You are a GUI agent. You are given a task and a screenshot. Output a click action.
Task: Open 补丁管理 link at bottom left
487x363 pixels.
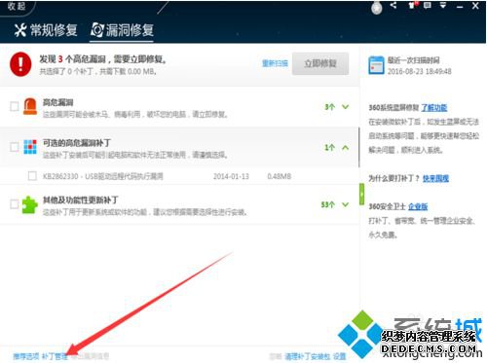coord(55,356)
